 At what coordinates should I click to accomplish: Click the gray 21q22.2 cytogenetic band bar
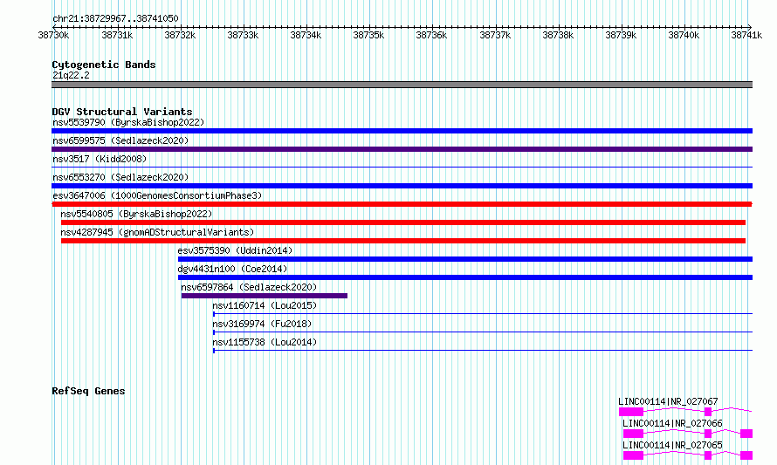click(x=402, y=85)
